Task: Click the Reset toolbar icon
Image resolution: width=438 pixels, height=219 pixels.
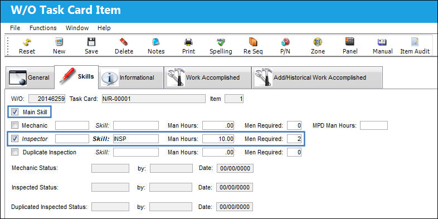Action: [x=27, y=42]
